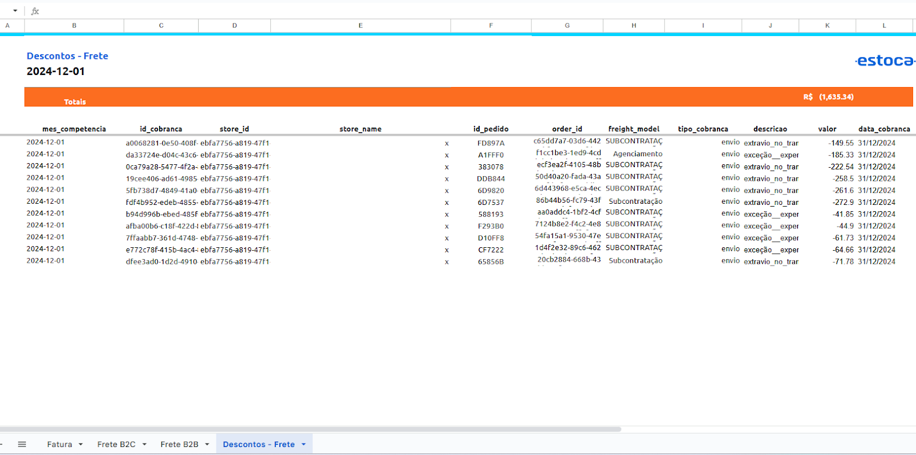Click the estoca logo
The image size is (916, 455).
[x=885, y=61]
